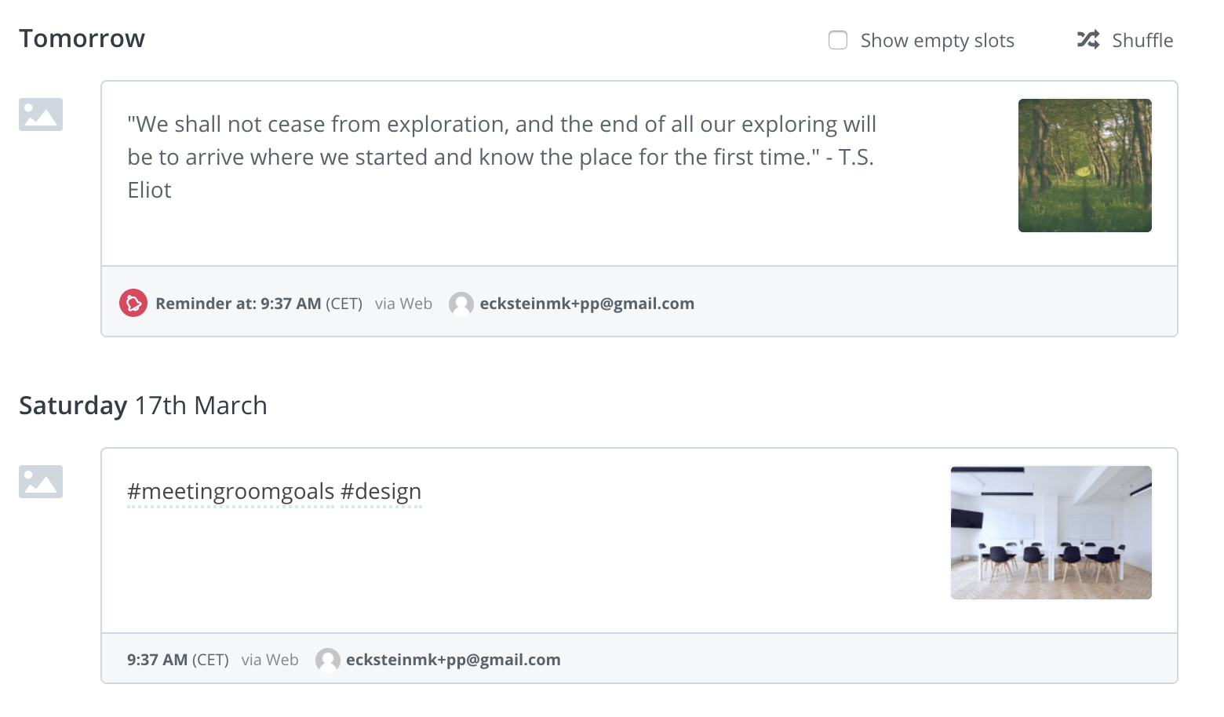The width and height of the screenshot is (1224, 717).
Task: Click image post icon beside T.S. Eliot quote
Action: click(x=41, y=115)
